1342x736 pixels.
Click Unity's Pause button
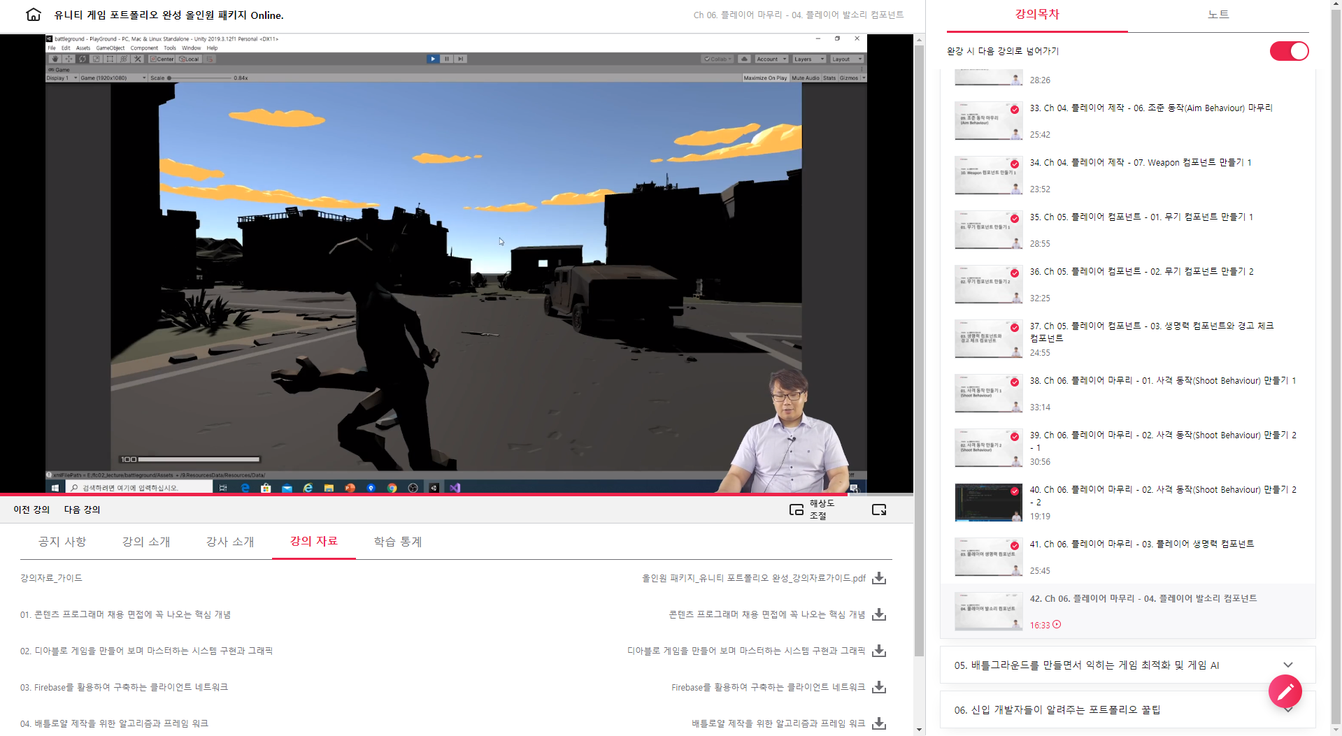pos(447,59)
